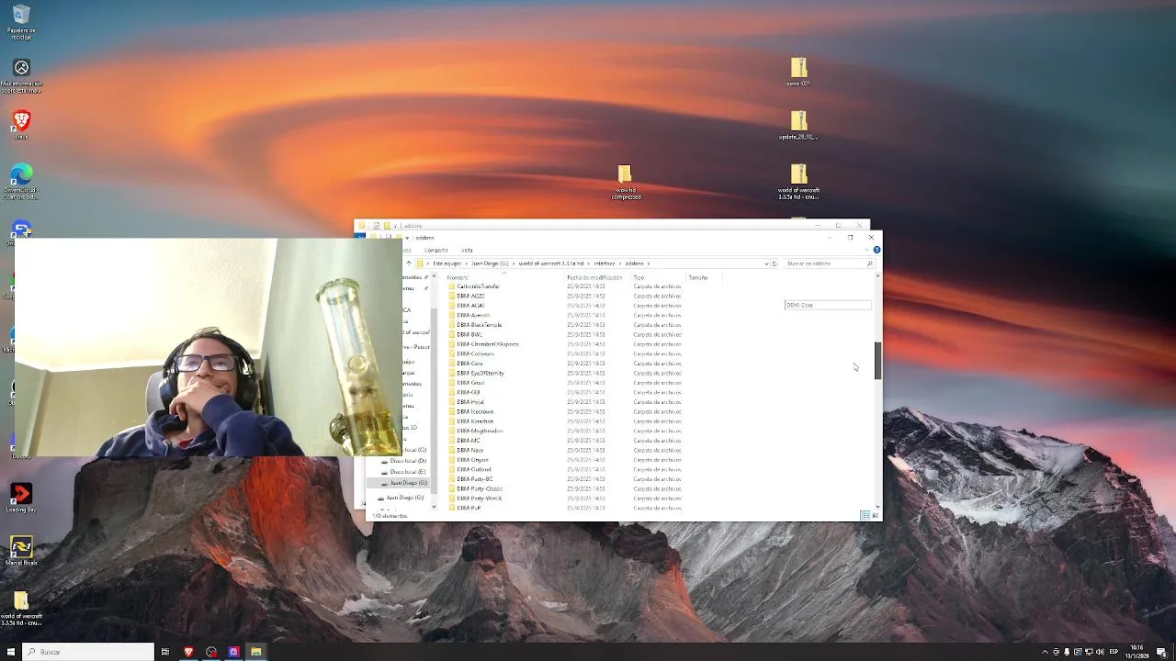Switch to details view layout icon

coord(865,515)
